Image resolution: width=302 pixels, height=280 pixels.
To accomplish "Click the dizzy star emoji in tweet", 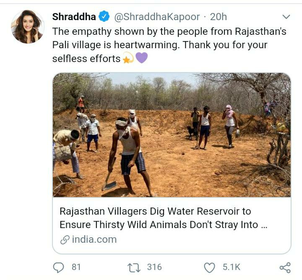I will pyautogui.click(x=128, y=58).
